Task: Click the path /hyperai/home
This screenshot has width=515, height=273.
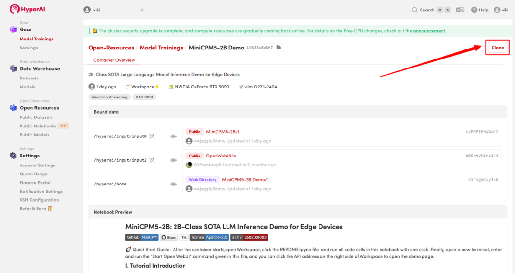Action: coord(110,184)
